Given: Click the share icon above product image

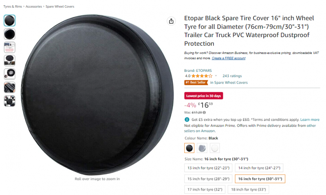Looking at the screenshot, I should click(171, 21).
